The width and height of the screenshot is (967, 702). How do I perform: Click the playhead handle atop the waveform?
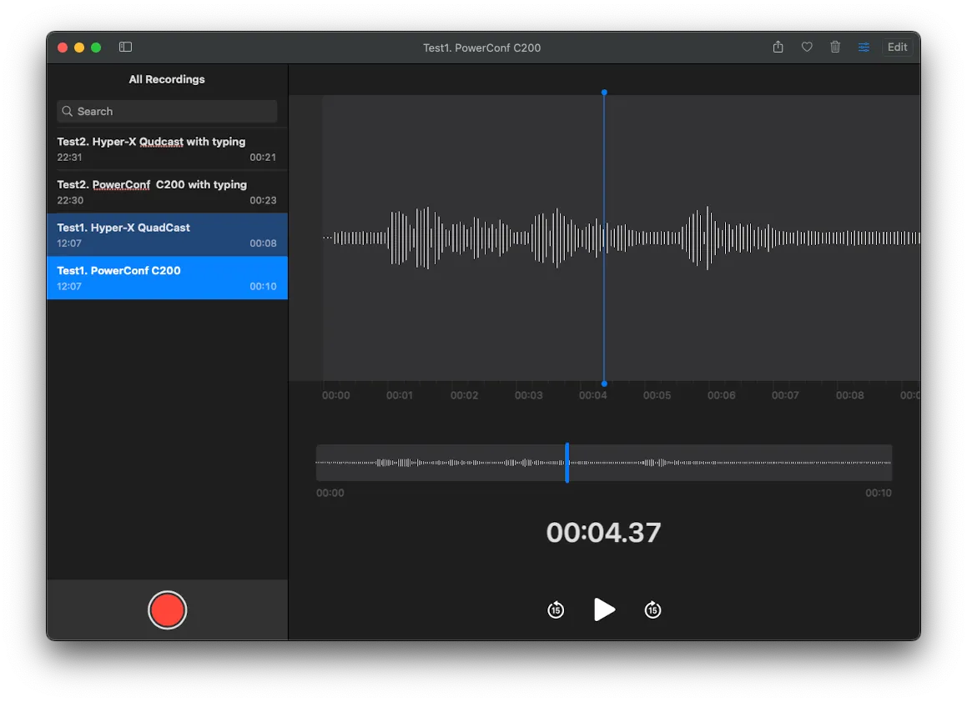(x=604, y=93)
